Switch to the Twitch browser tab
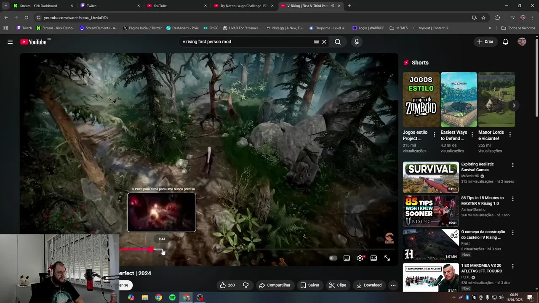539x303 pixels. click(109, 6)
